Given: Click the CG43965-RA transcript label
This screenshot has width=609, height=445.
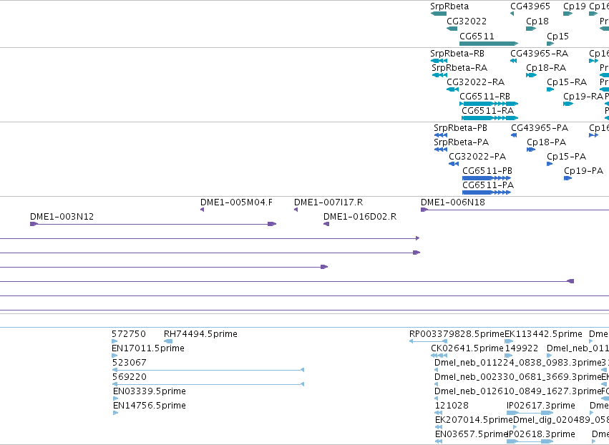Looking at the screenshot, I should [539, 54].
